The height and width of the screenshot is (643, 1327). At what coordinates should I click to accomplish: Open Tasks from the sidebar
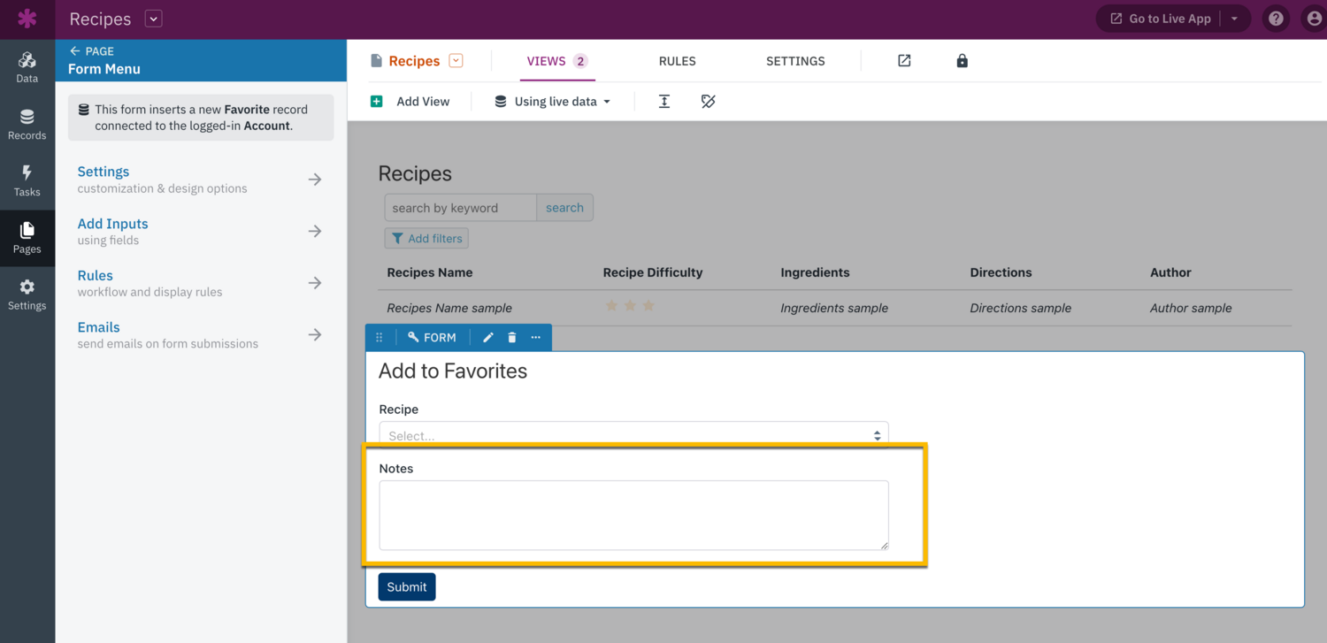click(27, 181)
